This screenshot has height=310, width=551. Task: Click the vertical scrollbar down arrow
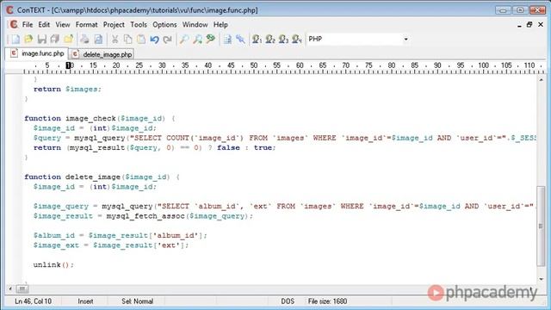pos(541,279)
